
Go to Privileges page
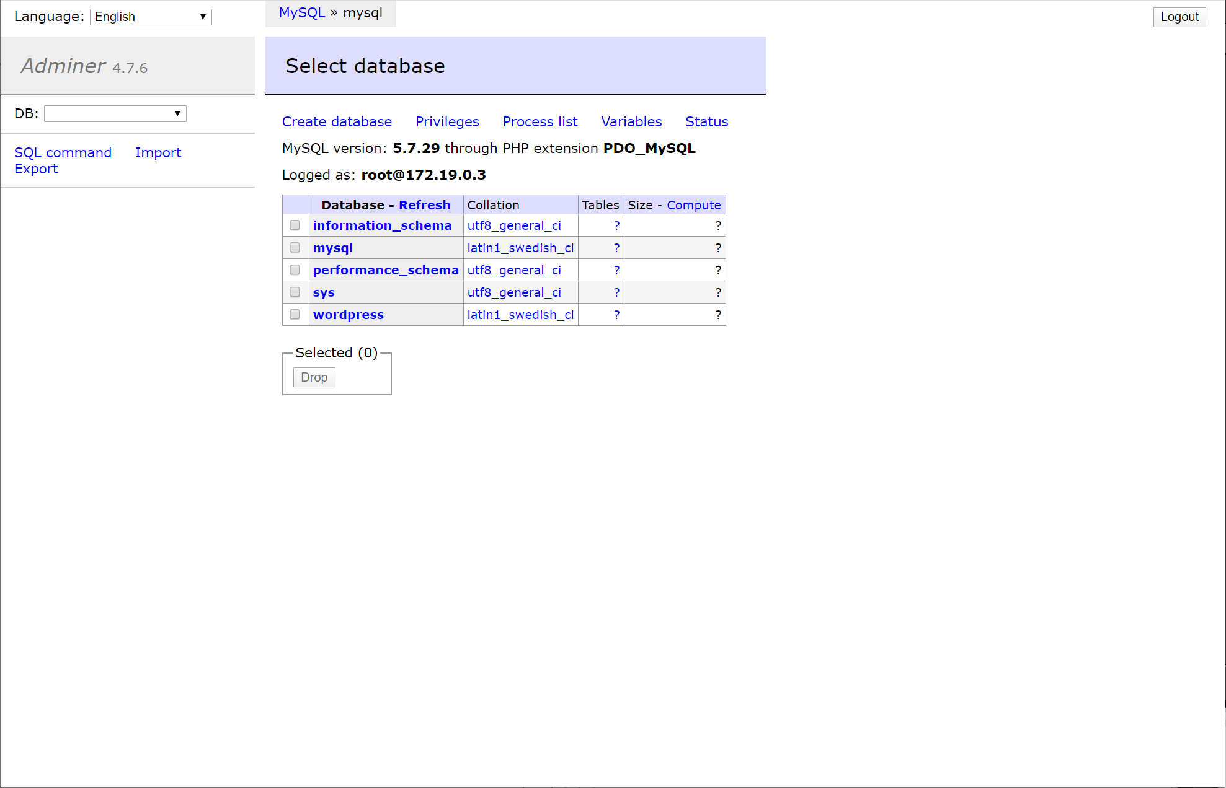[x=447, y=121]
